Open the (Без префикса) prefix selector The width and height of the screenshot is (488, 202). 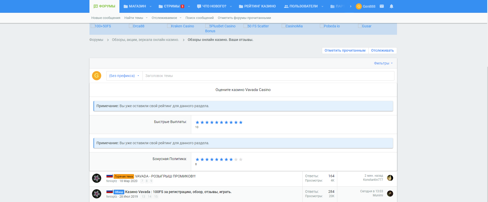pos(124,76)
